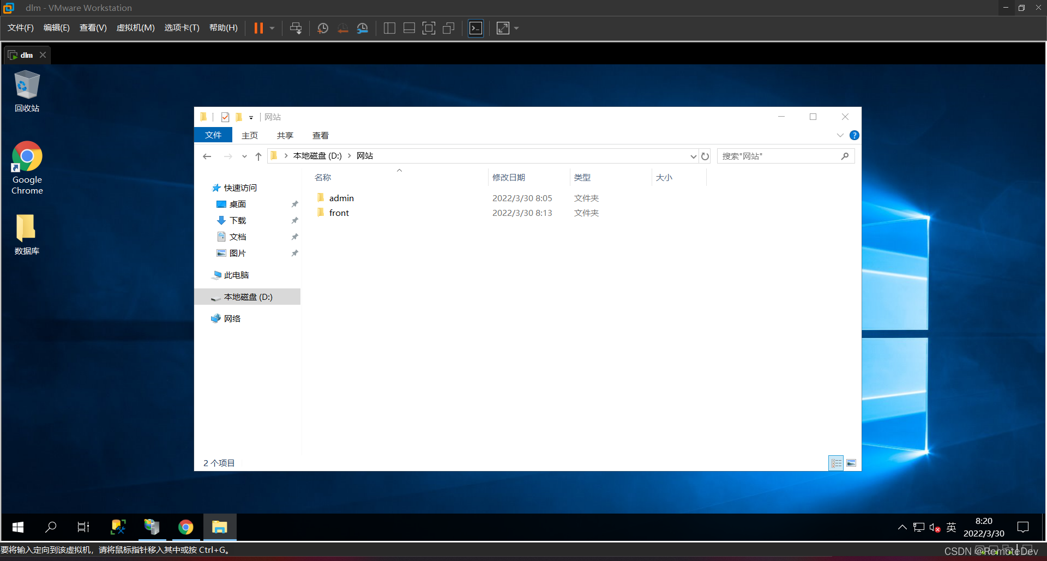
Task: Open the snapshot manager
Action: [x=362, y=28]
